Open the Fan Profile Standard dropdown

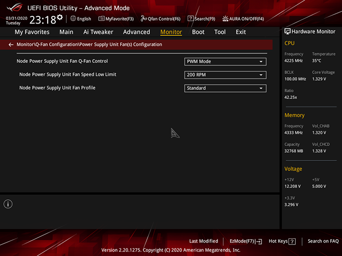coord(225,88)
